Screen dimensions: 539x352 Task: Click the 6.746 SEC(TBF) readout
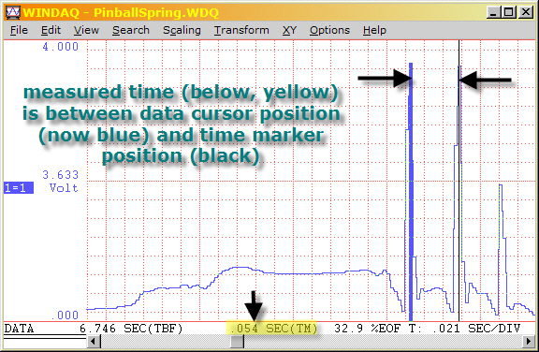131,329
